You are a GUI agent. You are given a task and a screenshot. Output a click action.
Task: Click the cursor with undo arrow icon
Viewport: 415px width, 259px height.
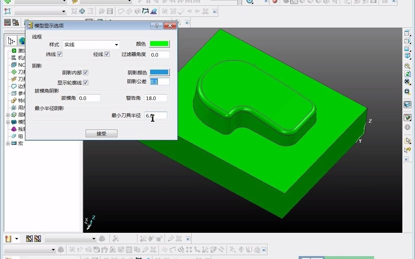408,150
